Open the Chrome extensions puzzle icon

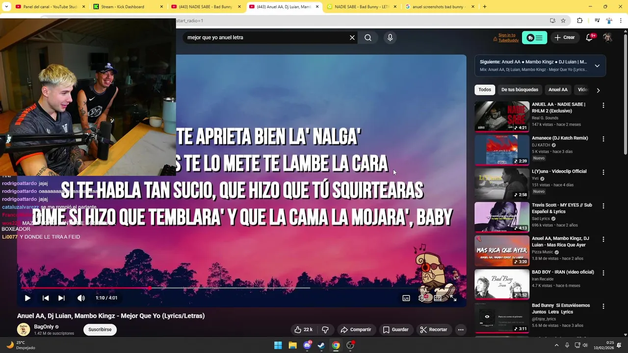[x=579, y=21]
